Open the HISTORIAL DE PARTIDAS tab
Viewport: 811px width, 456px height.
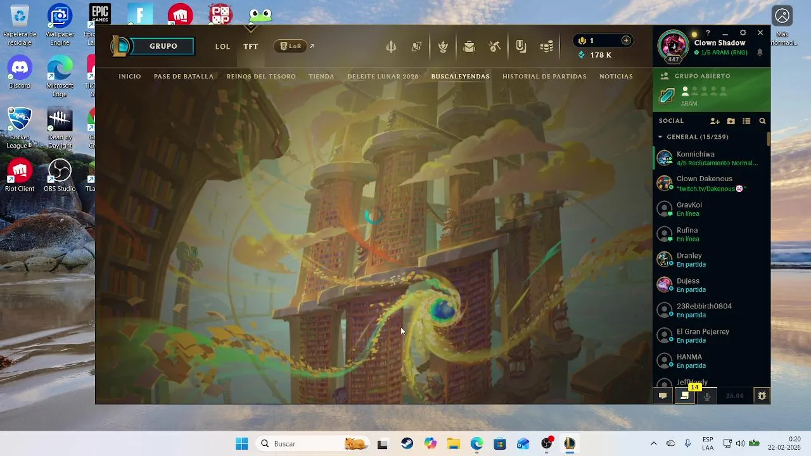pyautogui.click(x=544, y=77)
